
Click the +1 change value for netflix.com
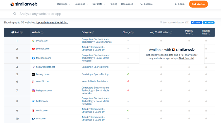128,111
